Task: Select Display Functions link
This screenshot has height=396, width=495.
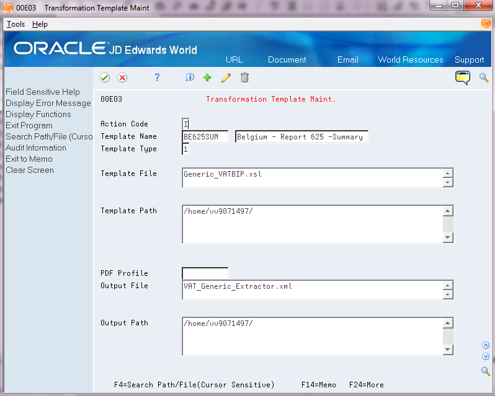Action: click(x=38, y=114)
